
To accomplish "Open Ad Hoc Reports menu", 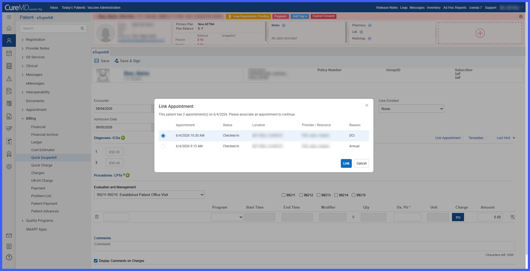I will (x=455, y=8).
